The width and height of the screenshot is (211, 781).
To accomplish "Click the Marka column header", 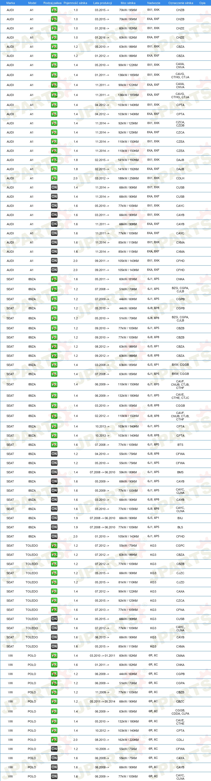I will pos(10,3).
